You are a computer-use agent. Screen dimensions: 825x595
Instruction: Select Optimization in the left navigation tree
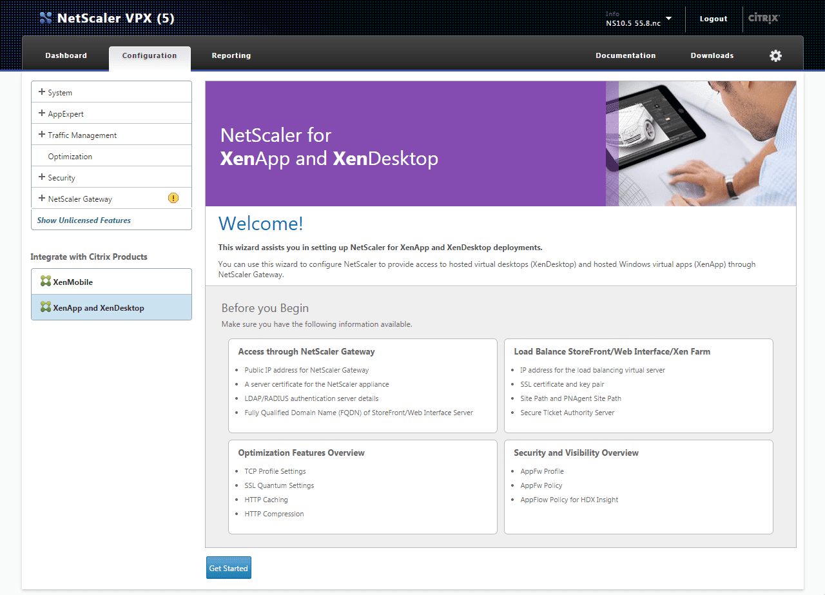70,156
